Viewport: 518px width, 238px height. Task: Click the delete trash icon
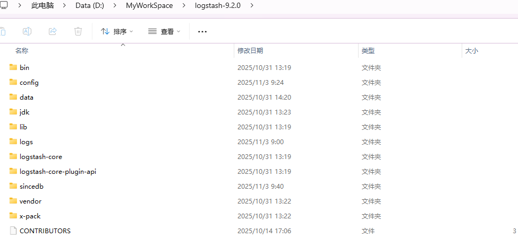[x=78, y=31]
